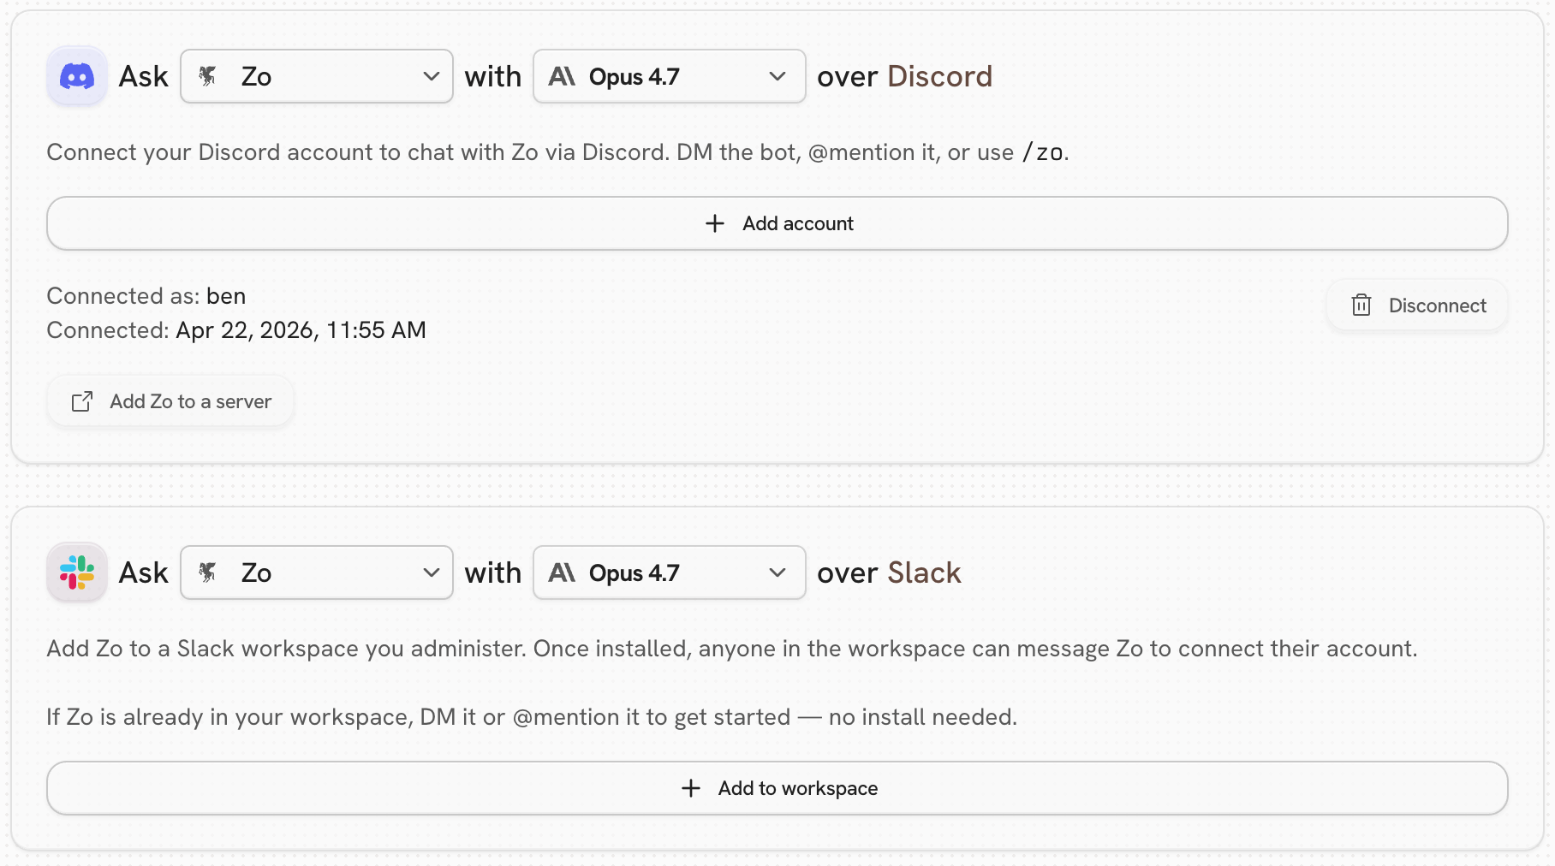This screenshot has width=1555, height=866.
Task: Click the plus icon beside Add to workspace
Action: (691, 788)
